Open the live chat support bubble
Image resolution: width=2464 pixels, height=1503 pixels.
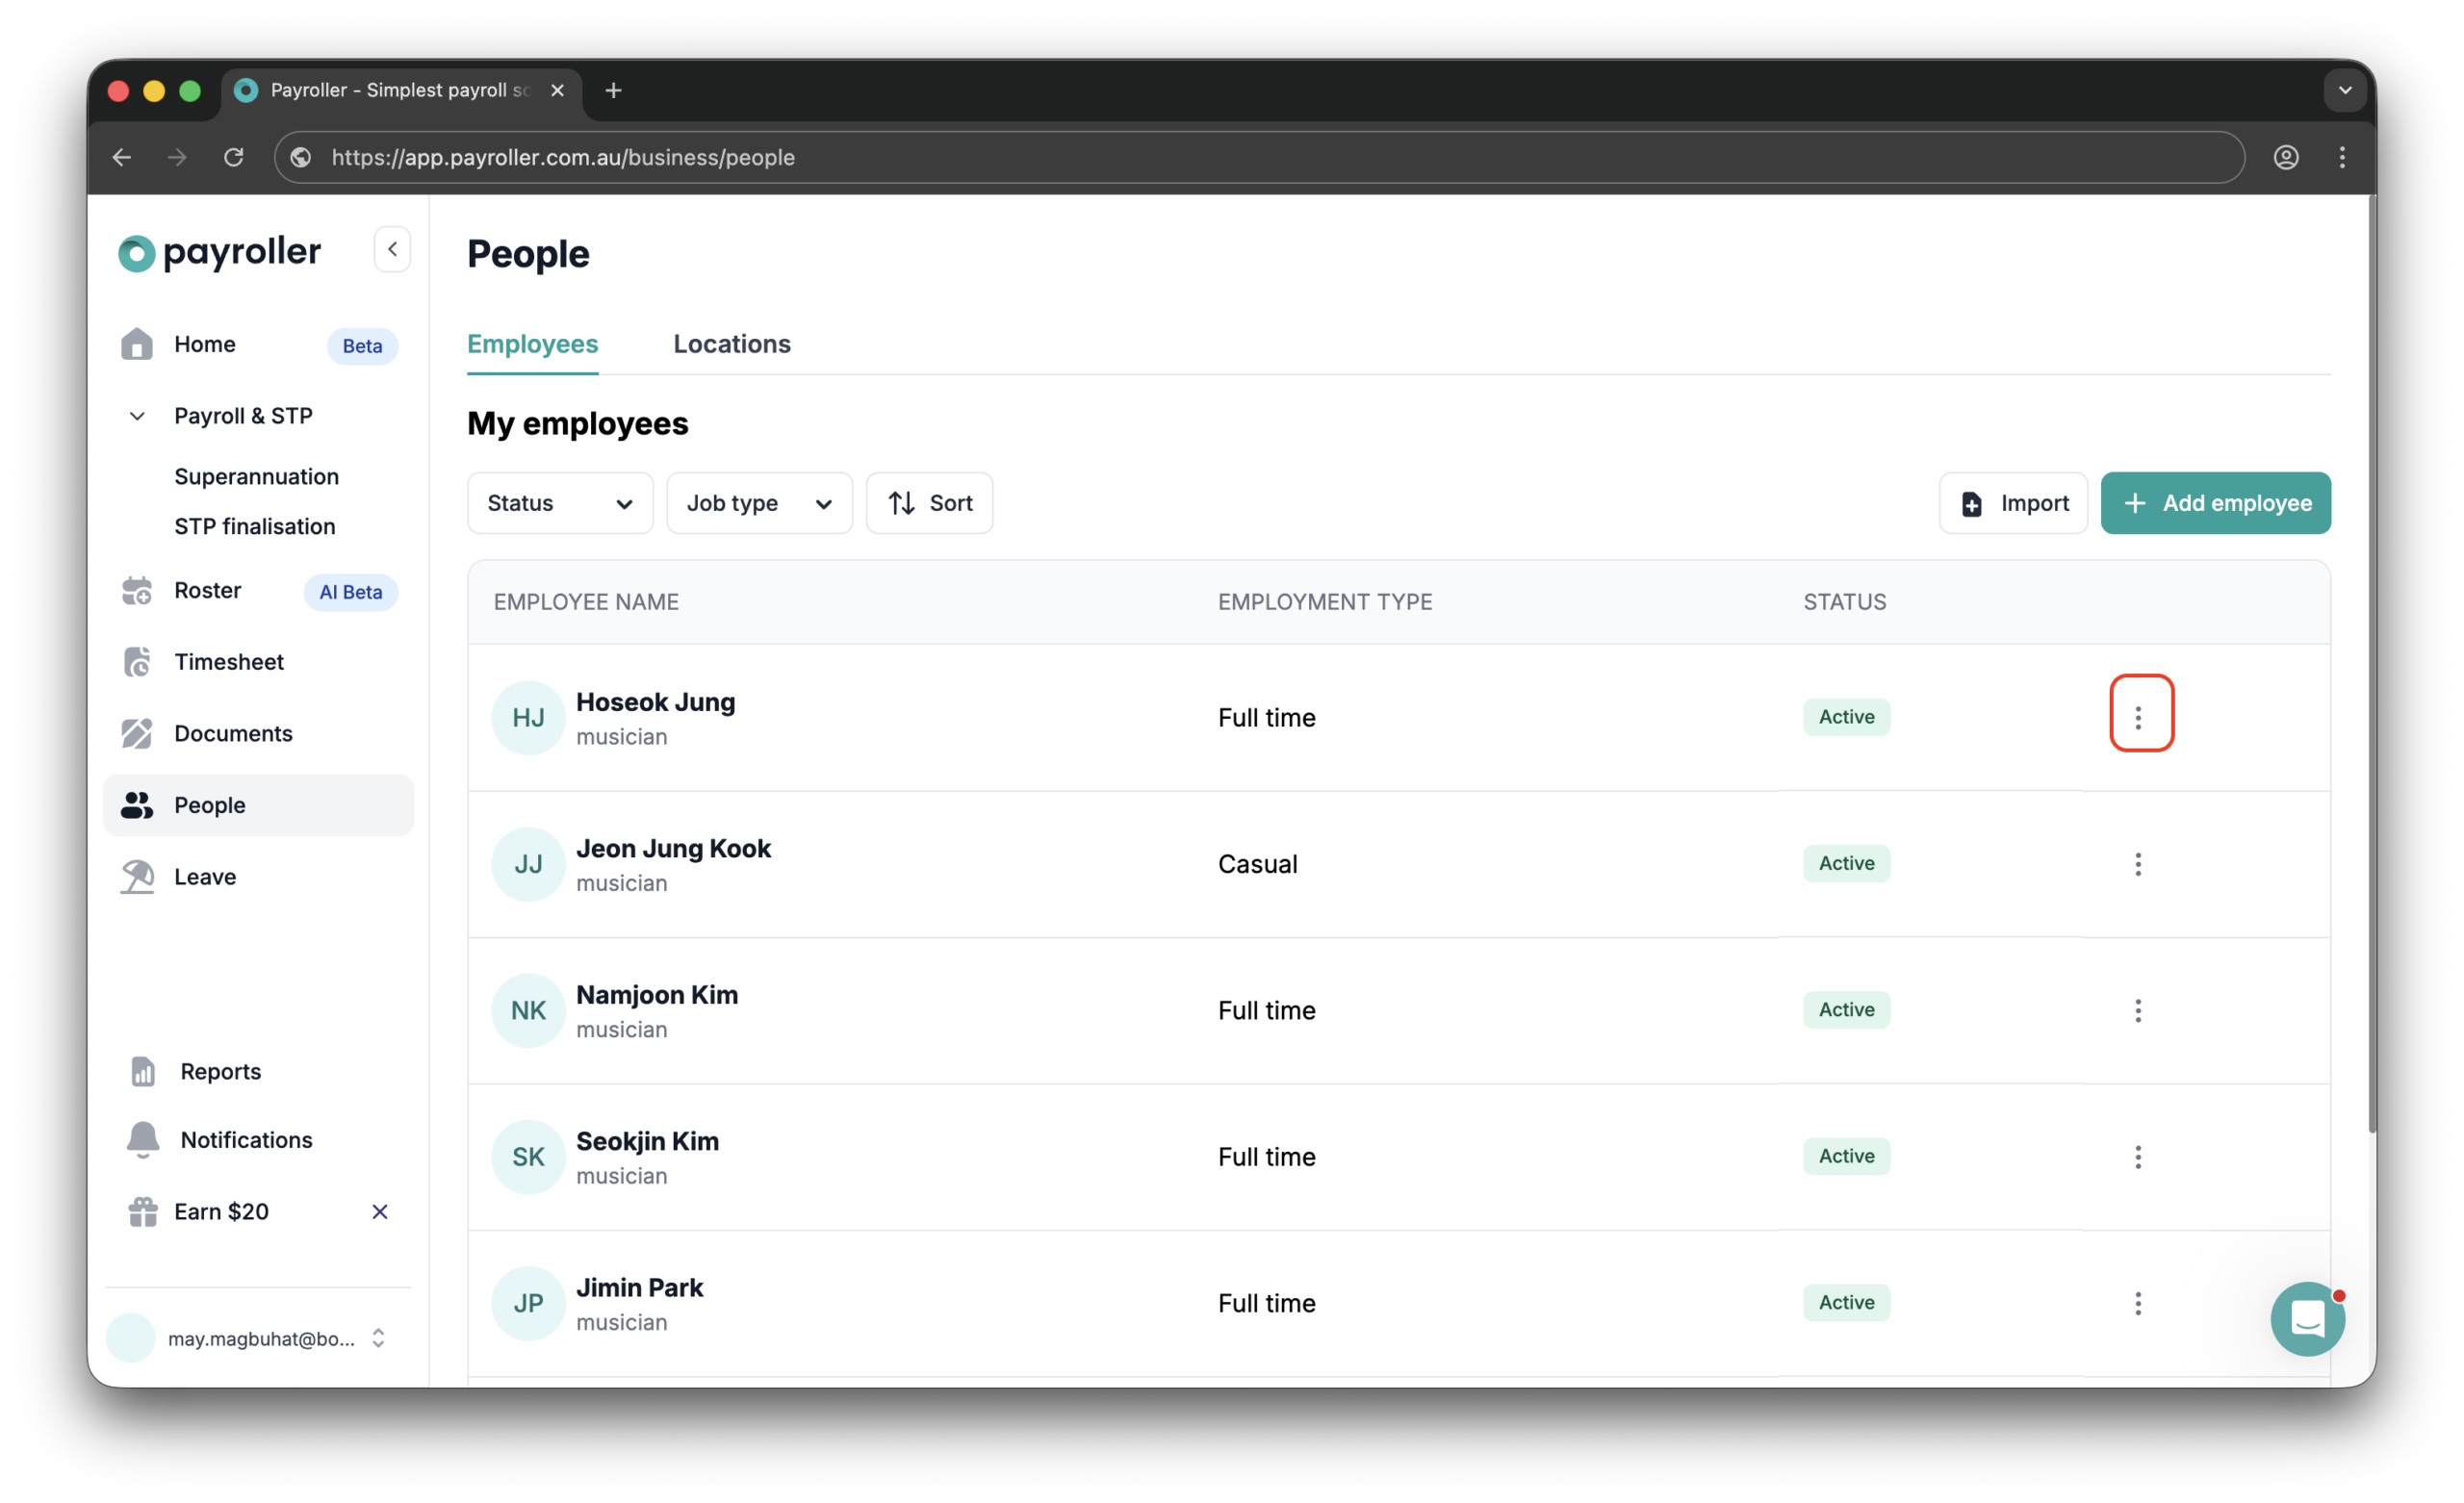[x=2307, y=1318]
